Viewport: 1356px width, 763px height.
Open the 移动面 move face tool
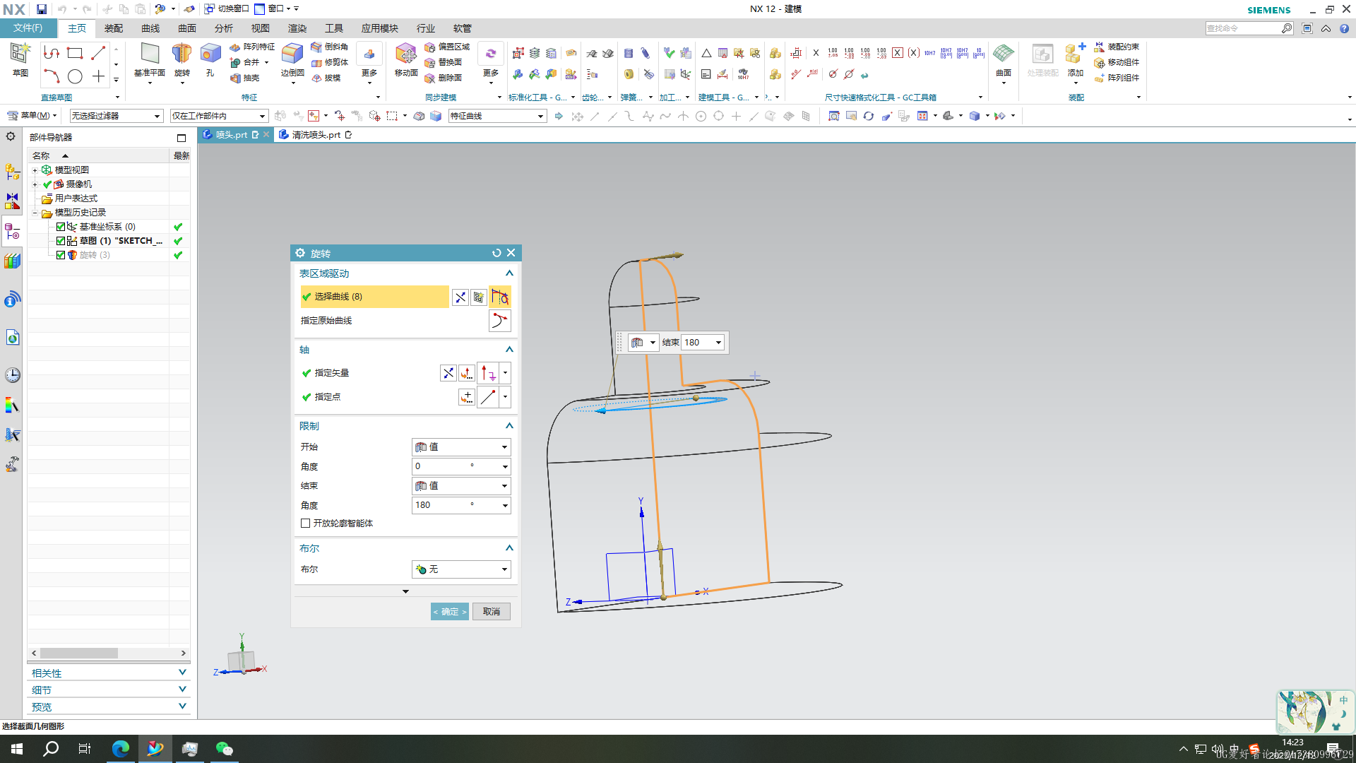tap(406, 59)
